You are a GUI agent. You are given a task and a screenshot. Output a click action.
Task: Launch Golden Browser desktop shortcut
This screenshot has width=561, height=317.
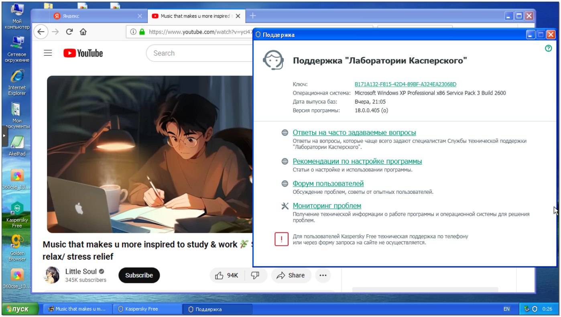(17, 248)
